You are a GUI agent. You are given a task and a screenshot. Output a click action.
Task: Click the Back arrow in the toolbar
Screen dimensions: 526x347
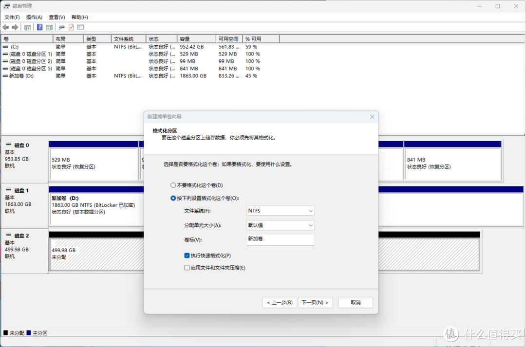coord(5,27)
